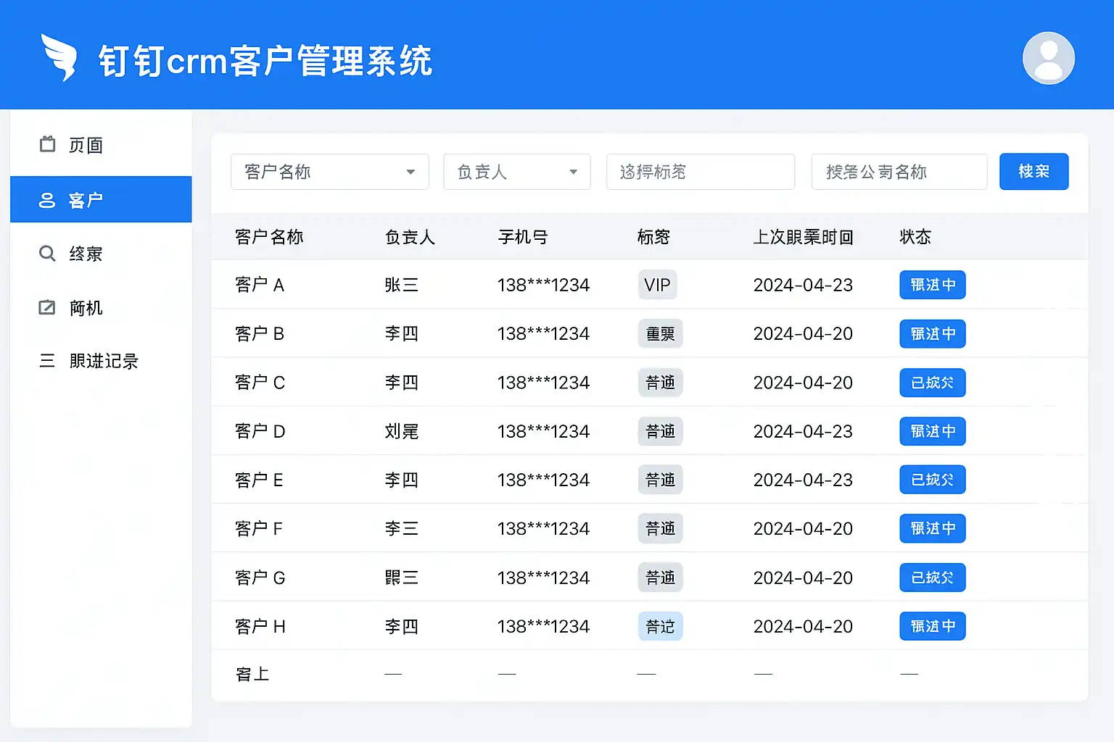
Task: Focus the company name search field
Action: (x=899, y=172)
